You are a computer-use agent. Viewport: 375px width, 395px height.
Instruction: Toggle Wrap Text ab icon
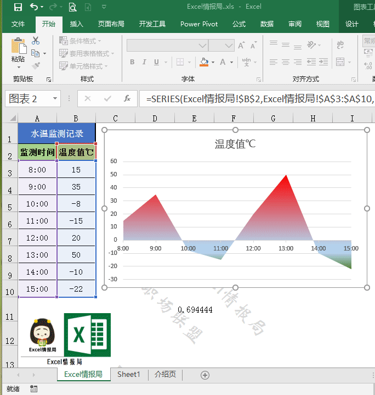(340, 45)
